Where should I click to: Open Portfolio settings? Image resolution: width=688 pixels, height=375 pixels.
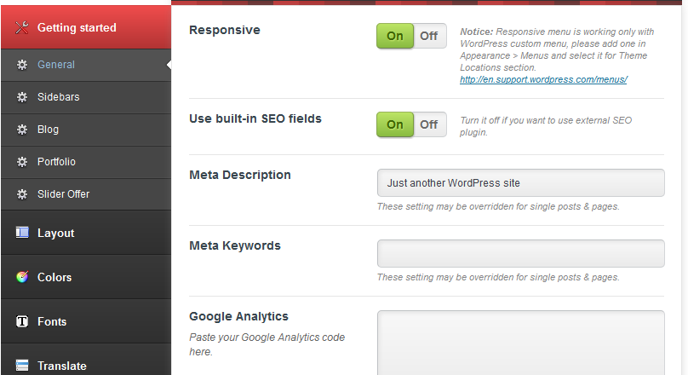point(86,162)
